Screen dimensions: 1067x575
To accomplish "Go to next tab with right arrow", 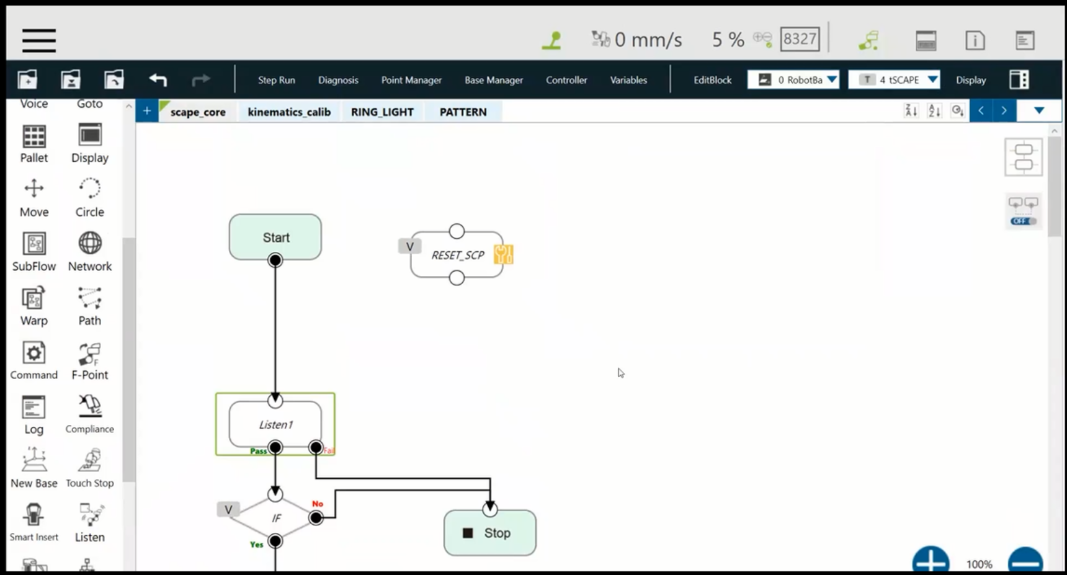I will click(1004, 111).
